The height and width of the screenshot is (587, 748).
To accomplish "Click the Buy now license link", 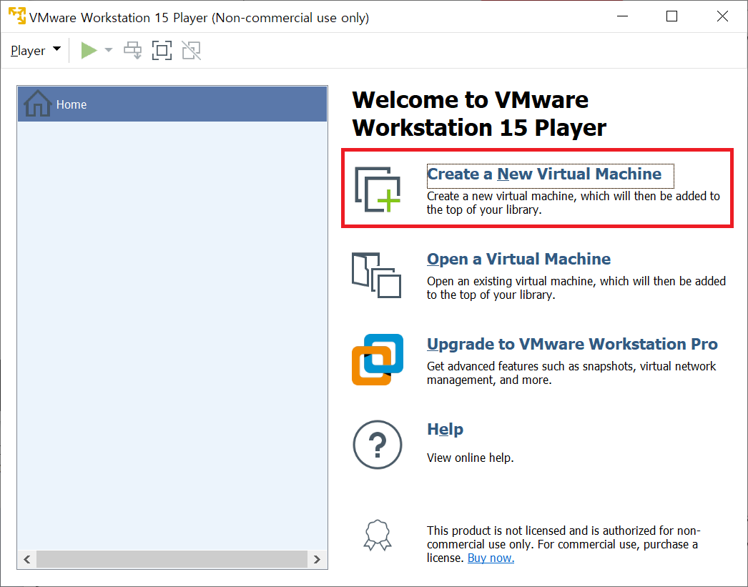I will click(491, 558).
